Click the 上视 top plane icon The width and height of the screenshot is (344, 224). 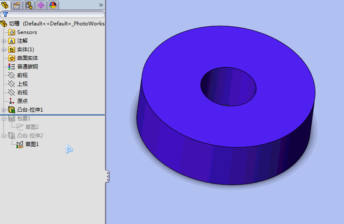11,84
